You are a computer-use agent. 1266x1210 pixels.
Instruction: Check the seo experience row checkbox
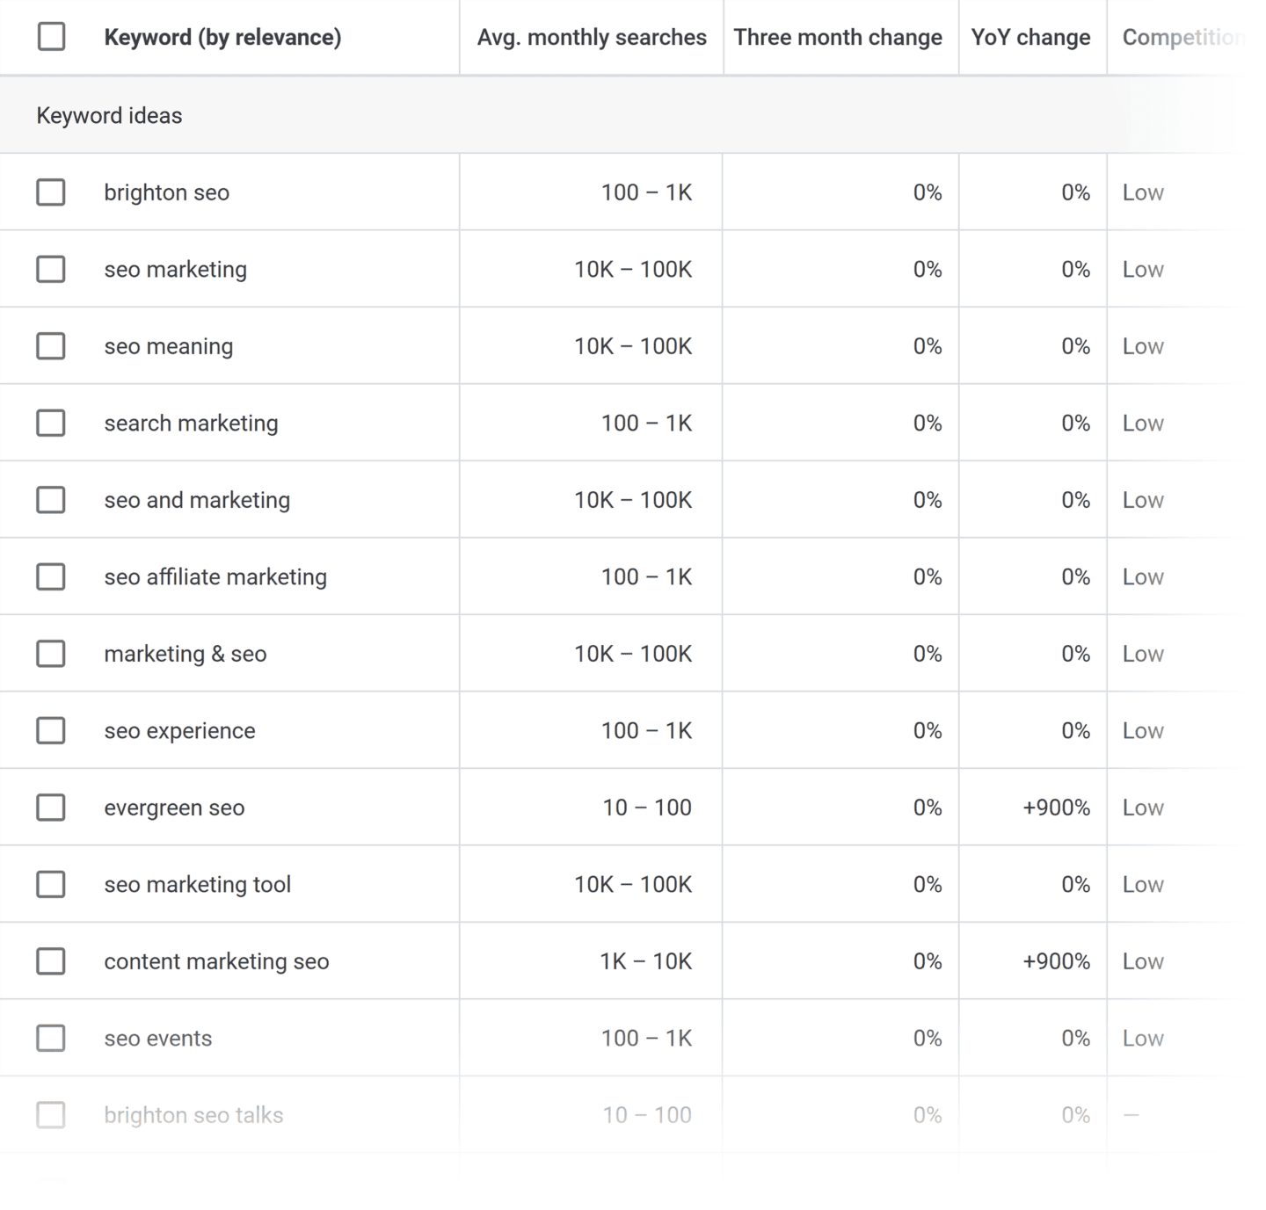50,730
